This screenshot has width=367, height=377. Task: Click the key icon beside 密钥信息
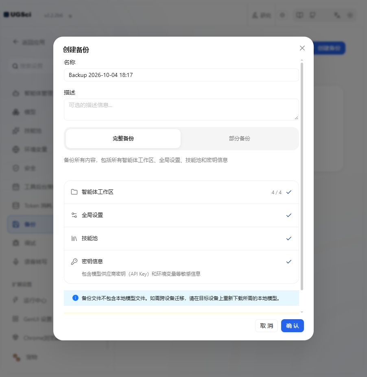point(74,262)
